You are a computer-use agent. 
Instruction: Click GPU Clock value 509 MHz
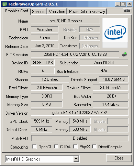[x=42, y=121]
